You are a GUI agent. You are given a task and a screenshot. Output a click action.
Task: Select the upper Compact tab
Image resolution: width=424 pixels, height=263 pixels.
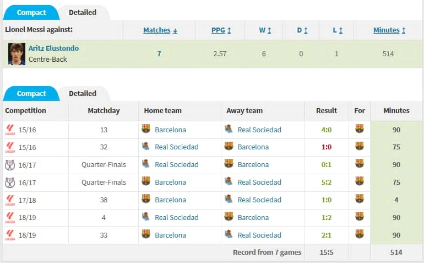[x=31, y=13]
